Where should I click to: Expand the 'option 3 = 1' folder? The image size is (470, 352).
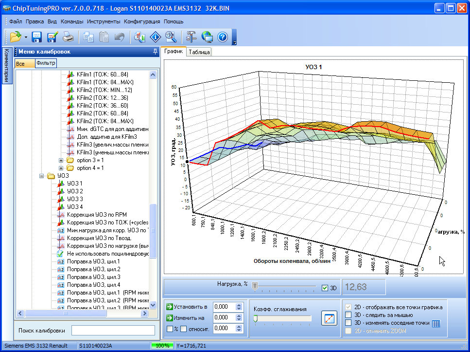coord(61,160)
